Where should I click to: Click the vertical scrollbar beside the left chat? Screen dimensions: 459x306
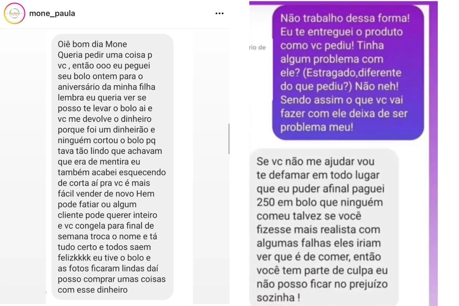coord(229,139)
